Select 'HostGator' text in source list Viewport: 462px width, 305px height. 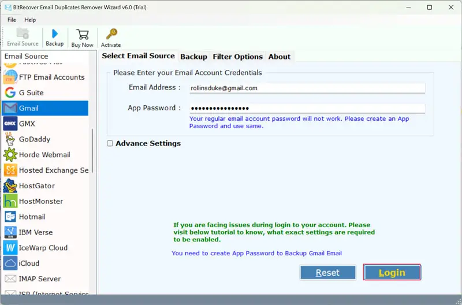(37, 185)
